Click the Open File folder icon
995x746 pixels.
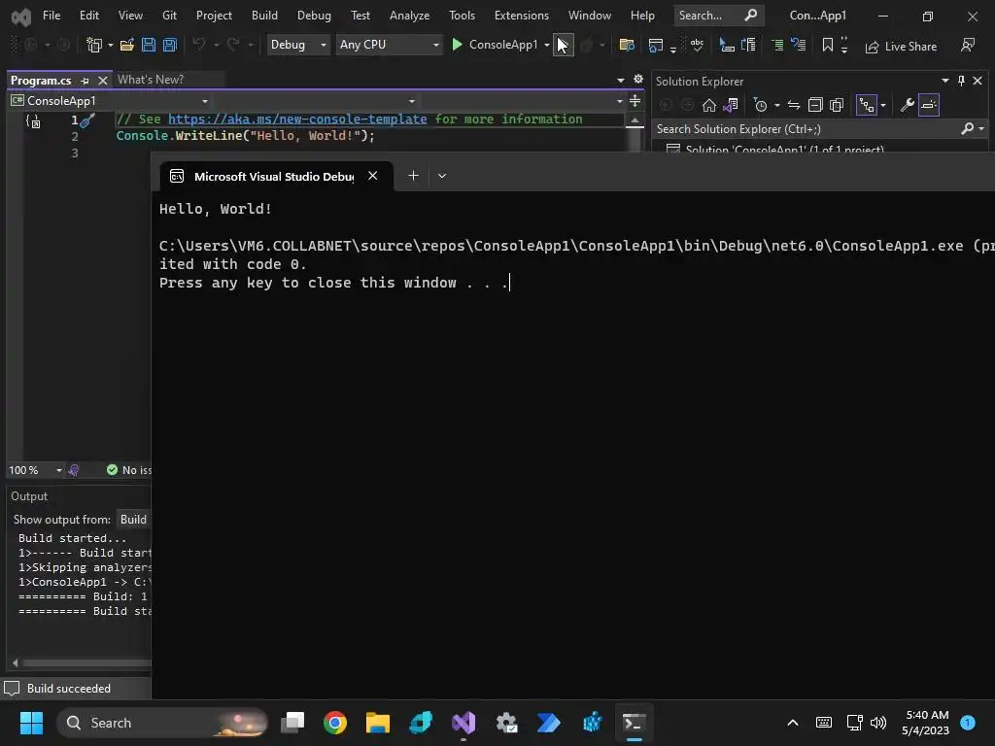pyautogui.click(x=127, y=45)
